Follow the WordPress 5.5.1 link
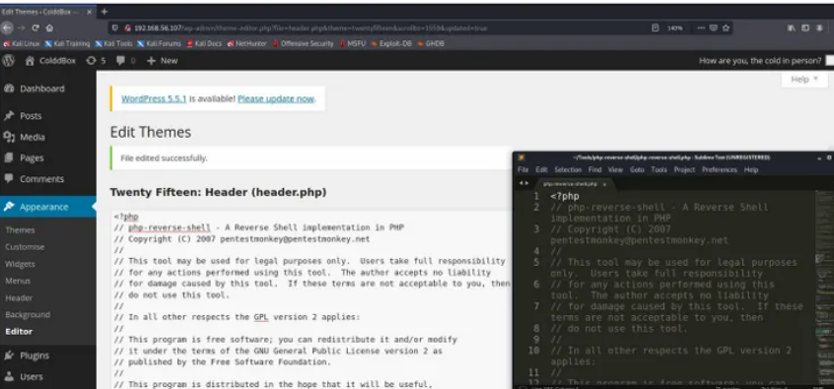The width and height of the screenshot is (834, 389). (x=154, y=98)
